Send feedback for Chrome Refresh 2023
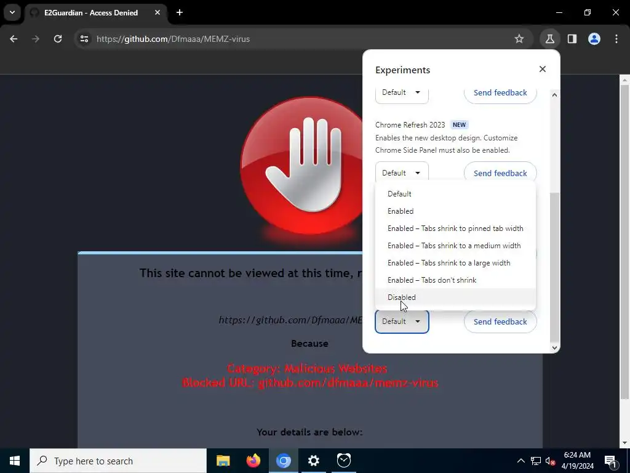 (500, 173)
